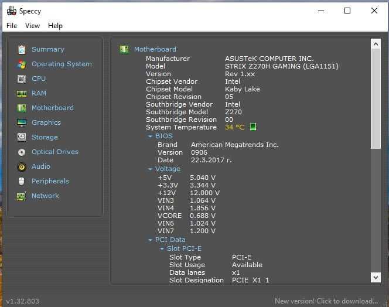Click the Slot Designation PCIE X1 1 value
Image resolution: width=389 pixels, height=307 pixels.
pyautogui.click(x=250, y=280)
